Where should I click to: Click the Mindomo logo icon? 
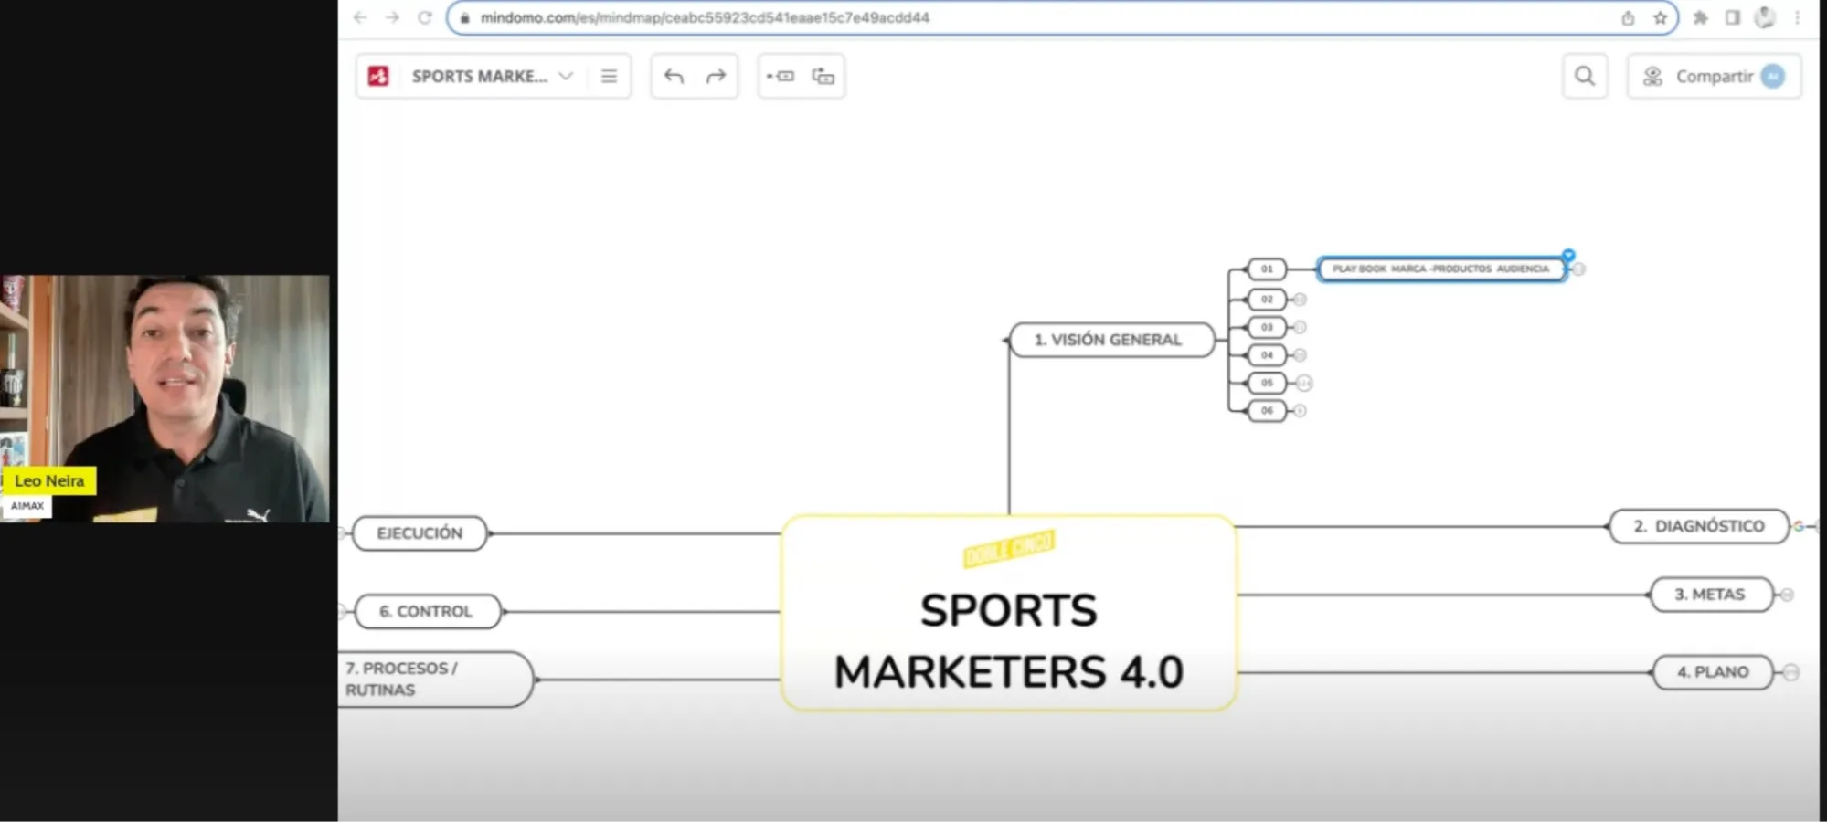click(378, 77)
